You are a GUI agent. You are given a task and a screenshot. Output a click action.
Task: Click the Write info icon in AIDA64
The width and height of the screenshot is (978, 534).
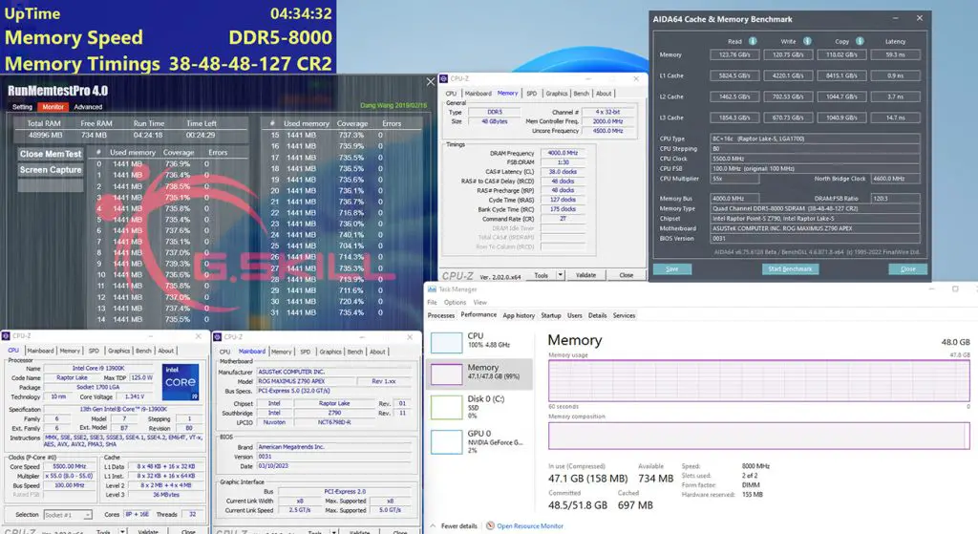click(807, 41)
